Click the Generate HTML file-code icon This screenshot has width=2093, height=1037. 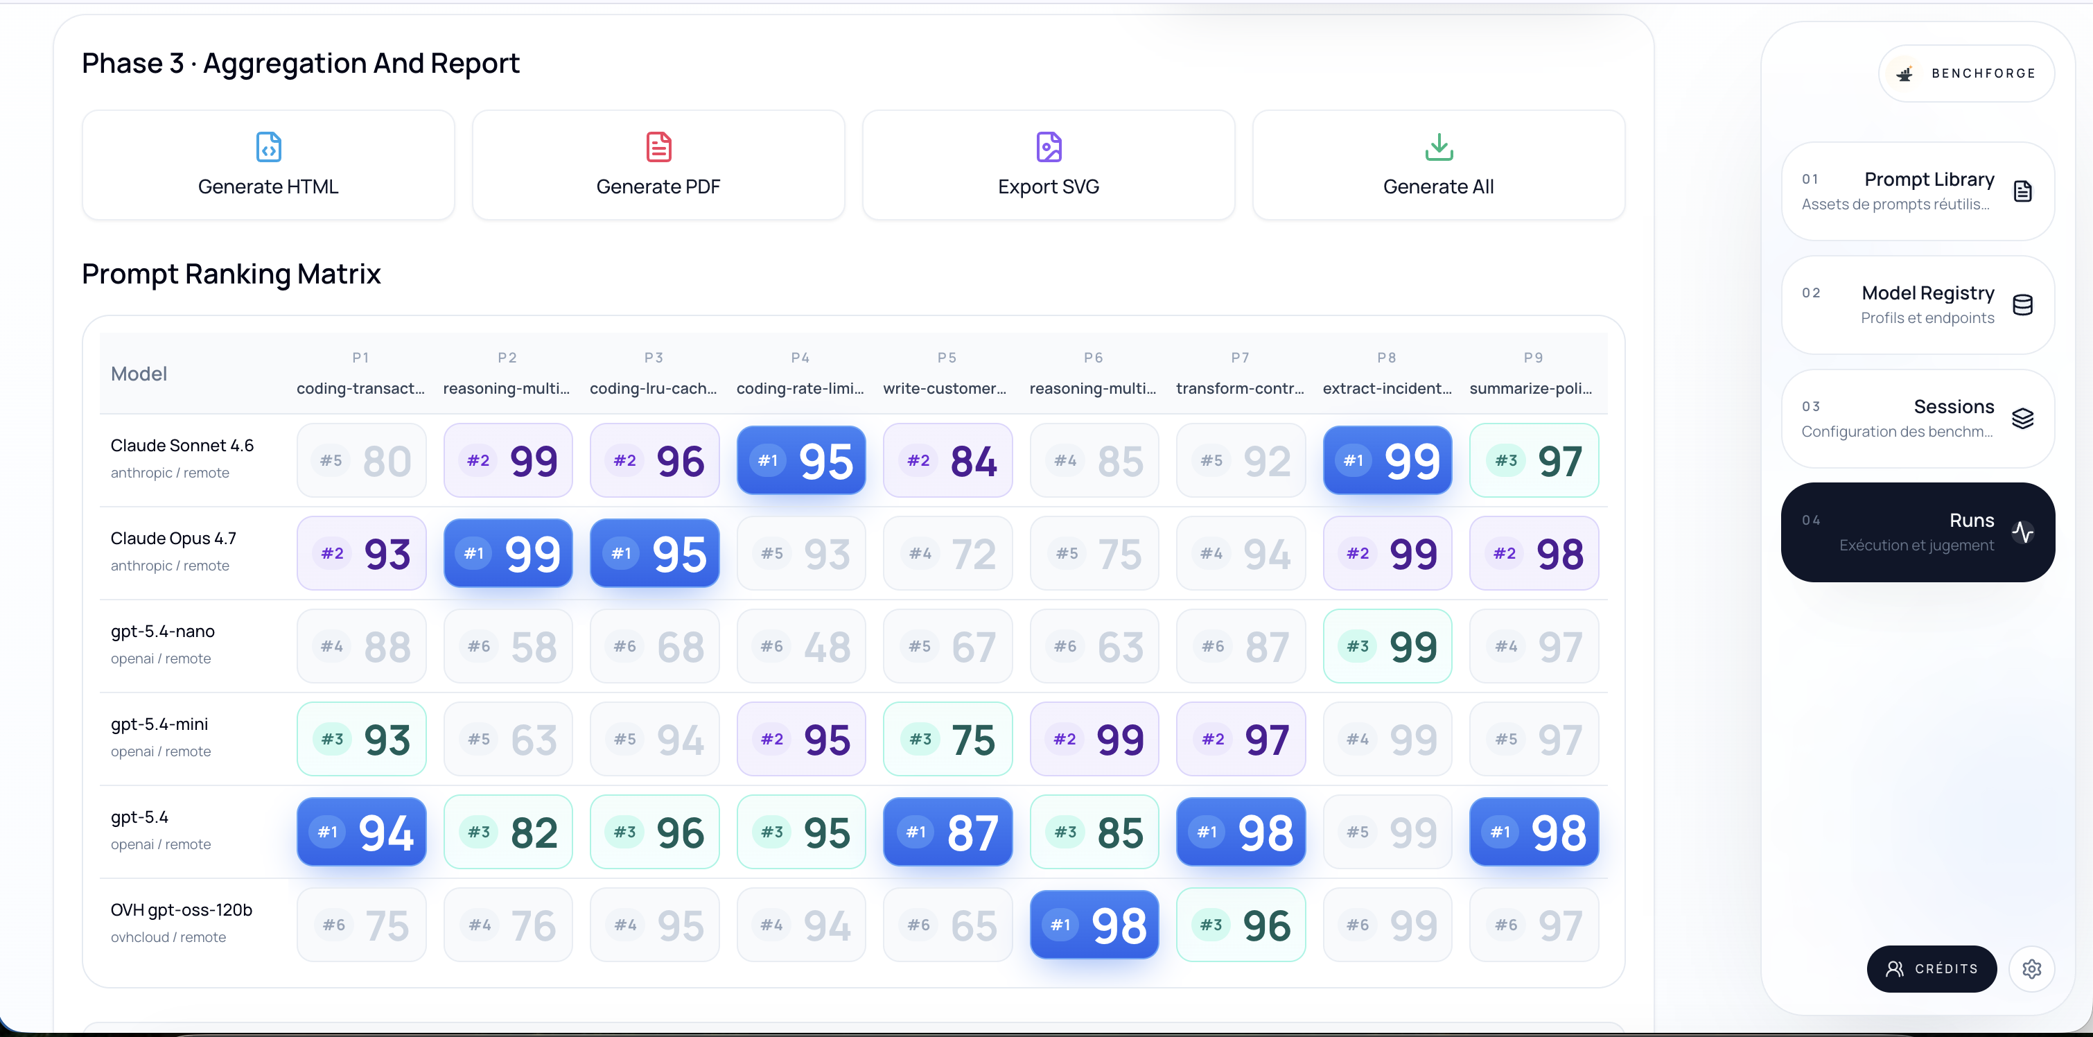pyautogui.click(x=268, y=147)
